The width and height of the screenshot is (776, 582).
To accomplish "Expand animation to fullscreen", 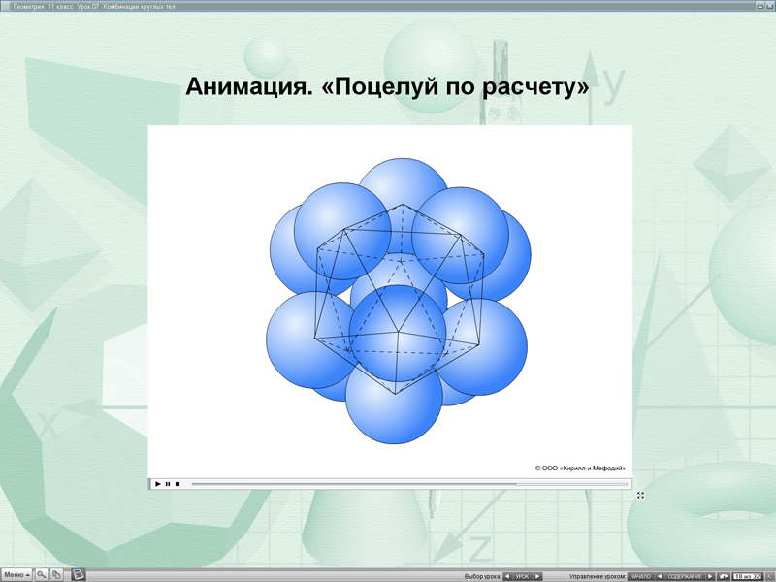I will pos(640,495).
